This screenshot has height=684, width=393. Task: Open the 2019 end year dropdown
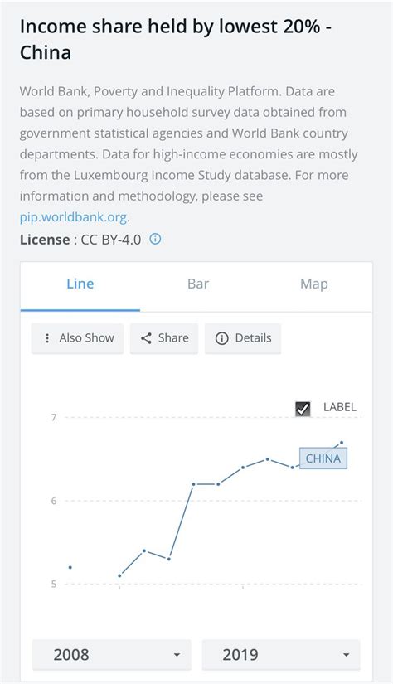pyautogui.click(x=281, y=655)
